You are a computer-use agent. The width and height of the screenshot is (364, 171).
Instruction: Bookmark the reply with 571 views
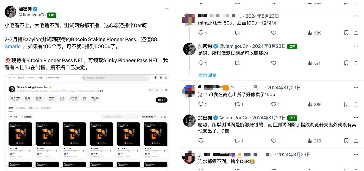[x=346, y=63]
